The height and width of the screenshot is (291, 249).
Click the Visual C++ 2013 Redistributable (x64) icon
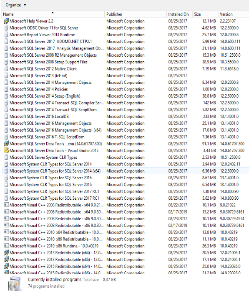(6, 253)
